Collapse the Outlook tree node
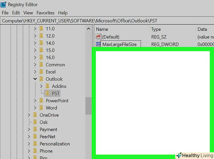The image size is (214, 159). pyautogui.click(x=35, y=79)
